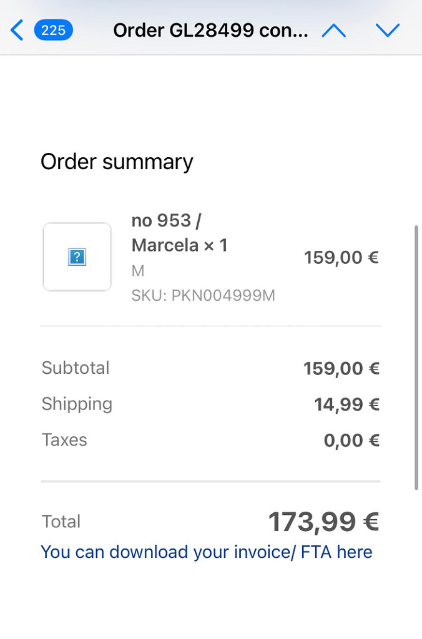Tap the Total amount 173,99 €
The image size is (422, 639).
(x=324, y=522)
